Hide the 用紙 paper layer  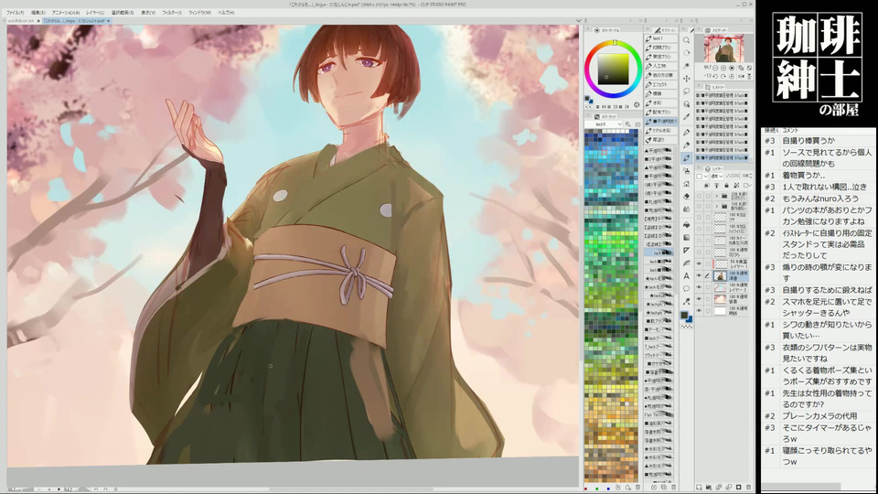click(699, 311)
